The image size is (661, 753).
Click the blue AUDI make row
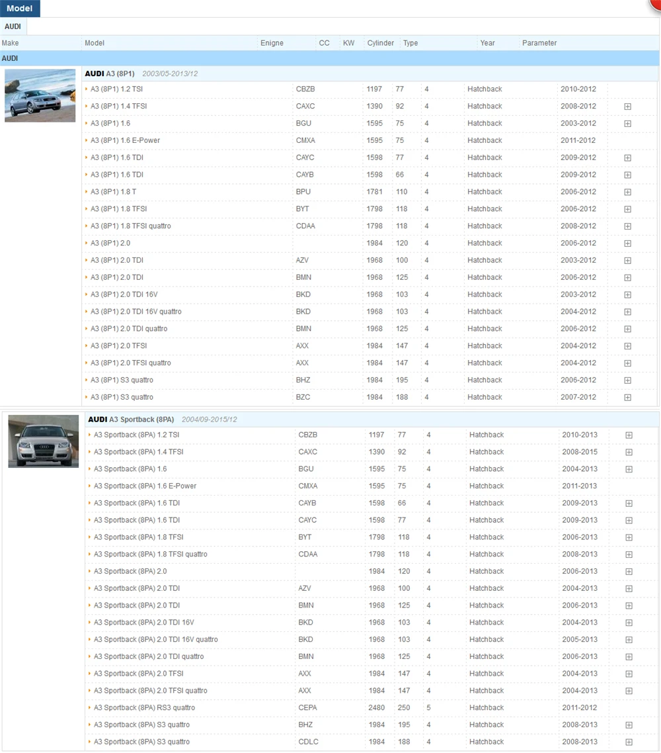330,58
